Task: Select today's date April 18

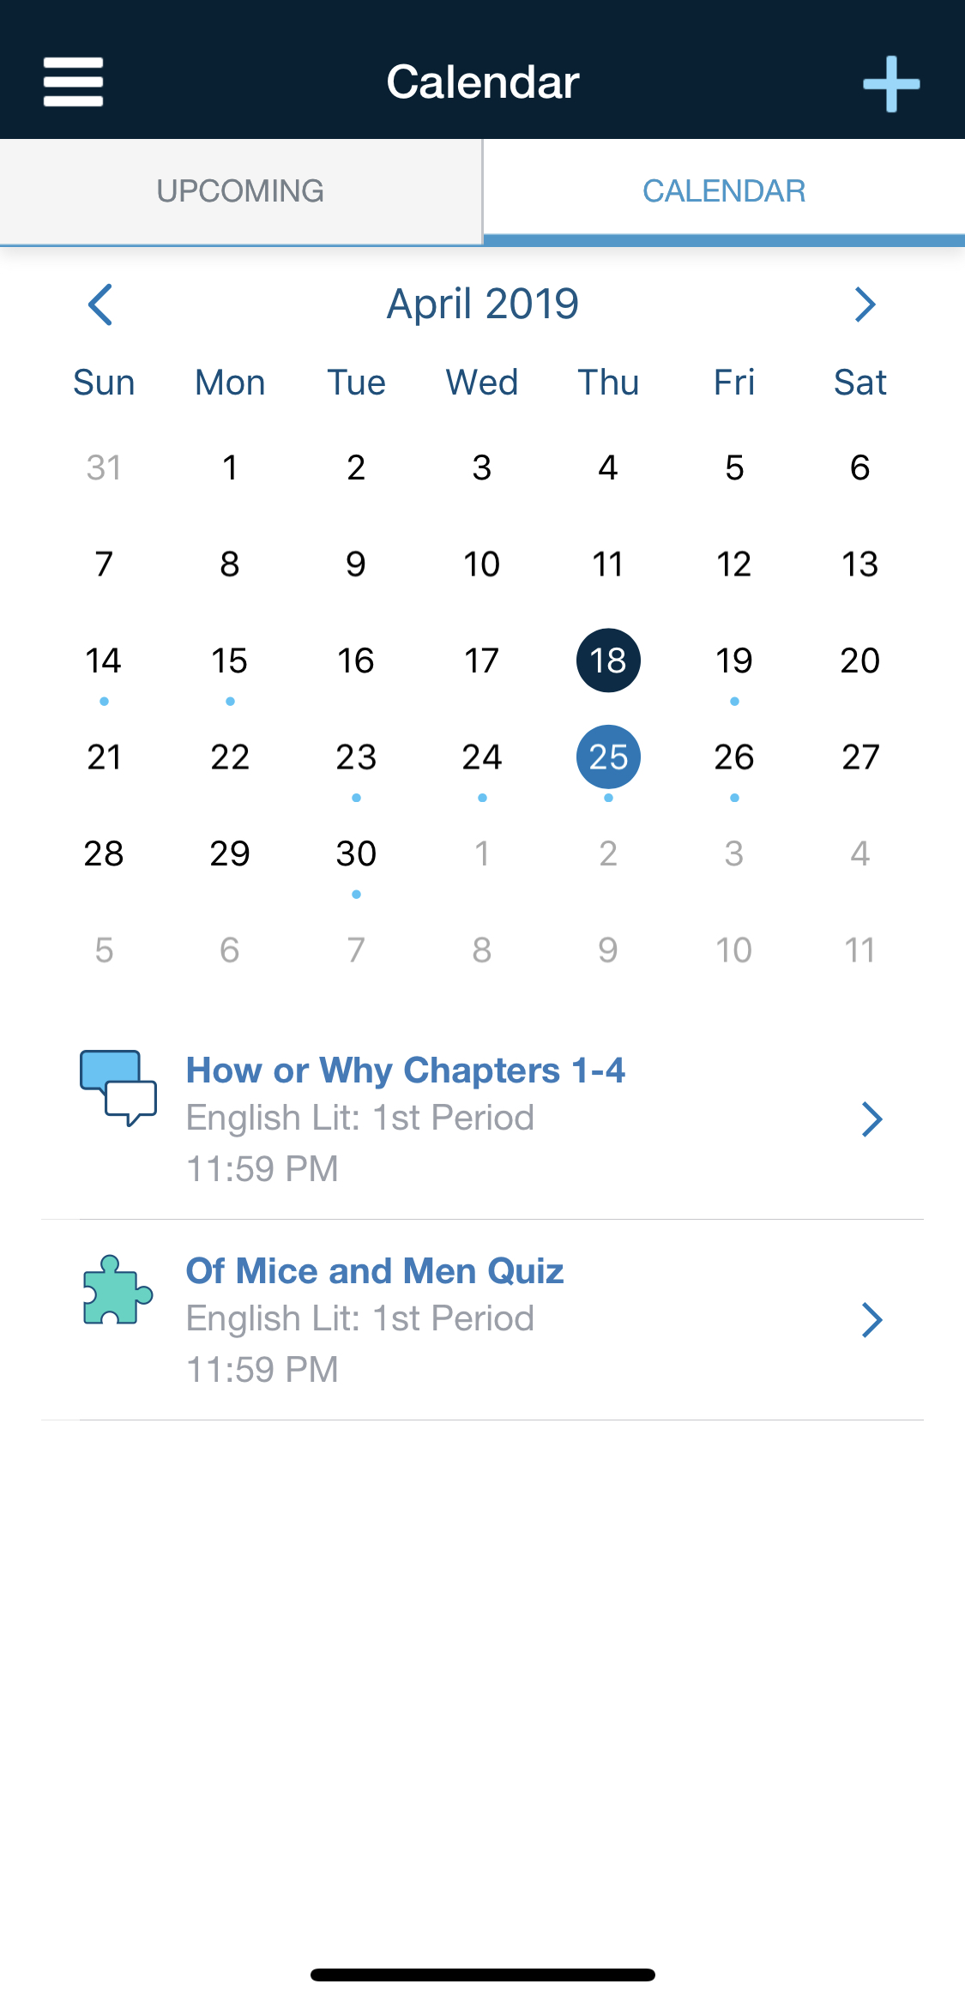Action: pyautogui.click(x=608, y=660)
